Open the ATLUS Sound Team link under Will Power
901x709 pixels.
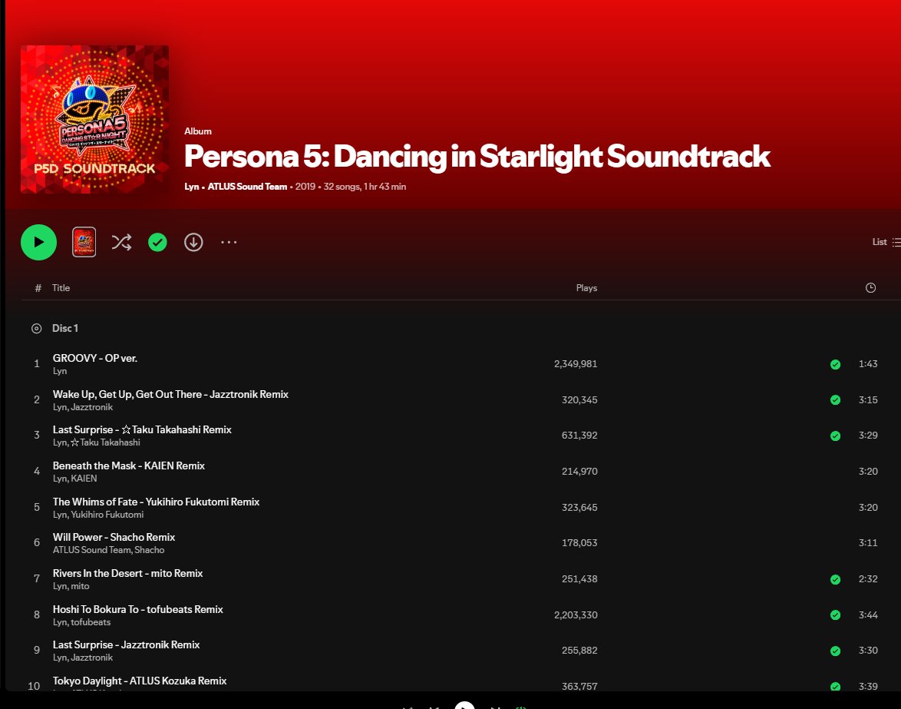[92, 550]
